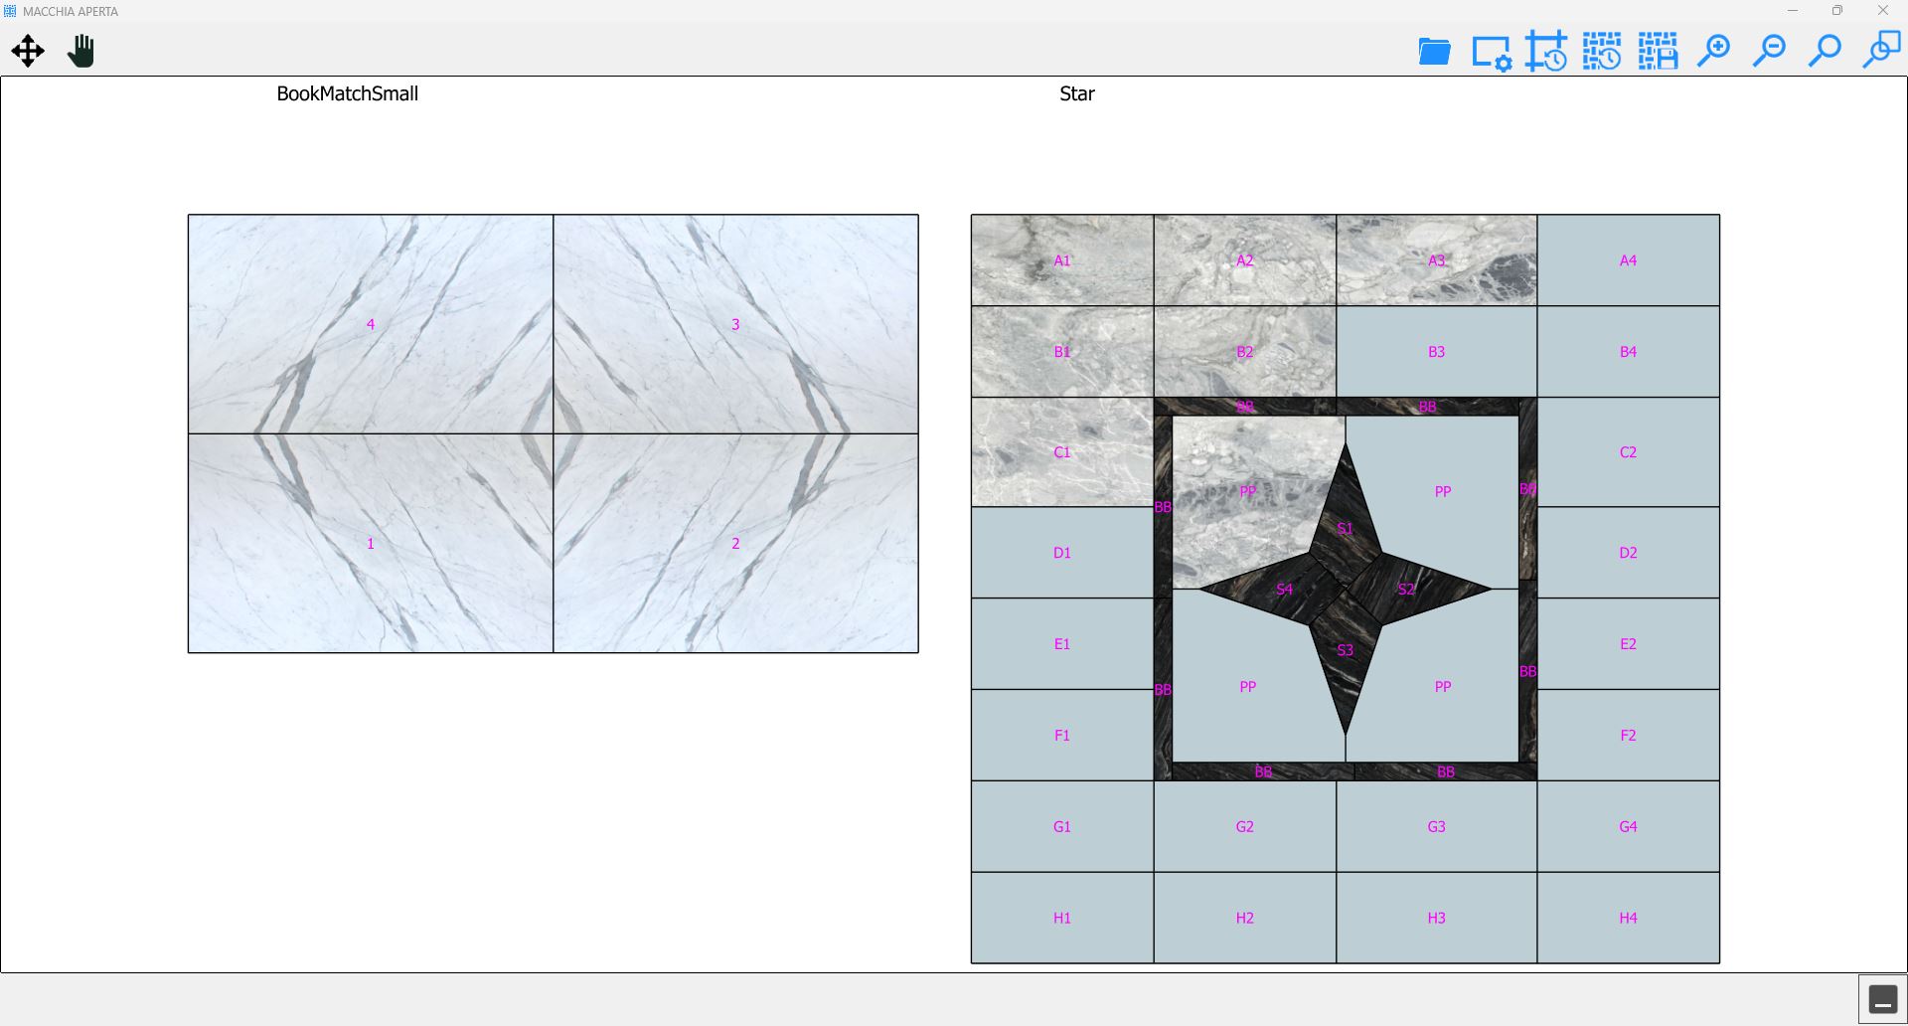Click the panel button at bottom right
The width and height of the screenshot is (1908, 1026).
tap(1883, 999)
